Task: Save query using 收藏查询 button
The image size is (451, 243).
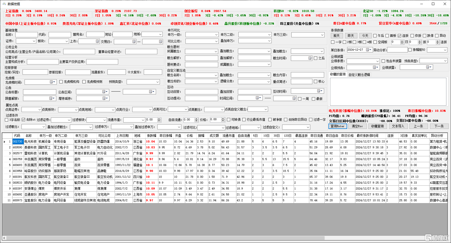Action: pyautogui.click(x=377, y=126)
